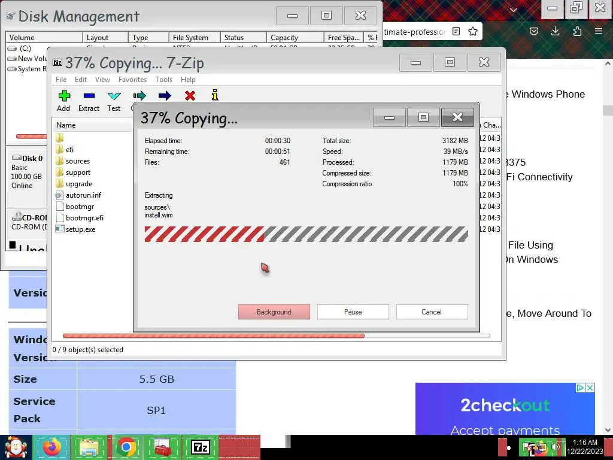This screenshot has height=460, width=613.
Task: Open Chrome from the taskbar
Action: (x=126, y=447)
